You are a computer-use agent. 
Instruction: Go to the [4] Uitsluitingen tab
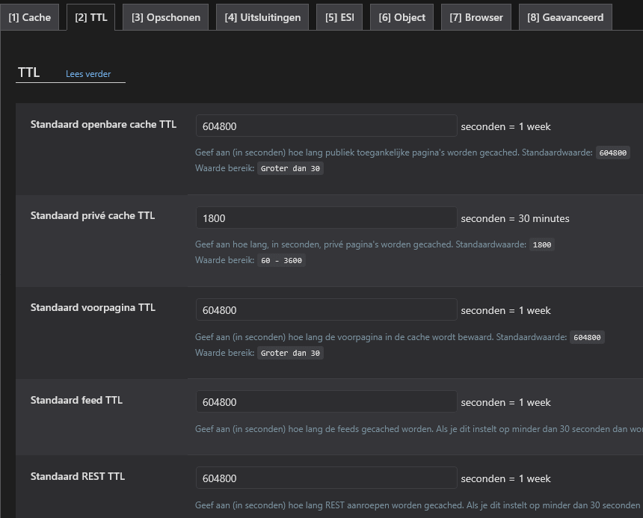[262, 17]
